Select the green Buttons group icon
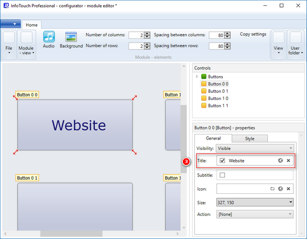Image resolution: width=307 pixels, height=239 pixels. point(204,76)
